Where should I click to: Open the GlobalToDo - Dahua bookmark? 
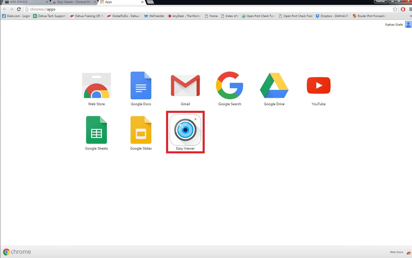coord(124,16)
